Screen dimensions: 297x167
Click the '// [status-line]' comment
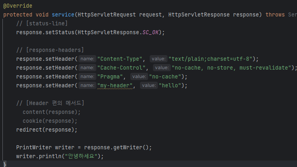[42, 23]
